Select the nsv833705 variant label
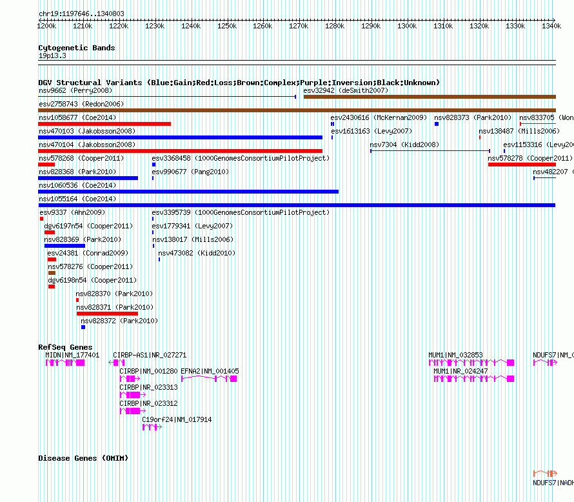574x502 pixels. pyautogui.click(x=546, y=117)
